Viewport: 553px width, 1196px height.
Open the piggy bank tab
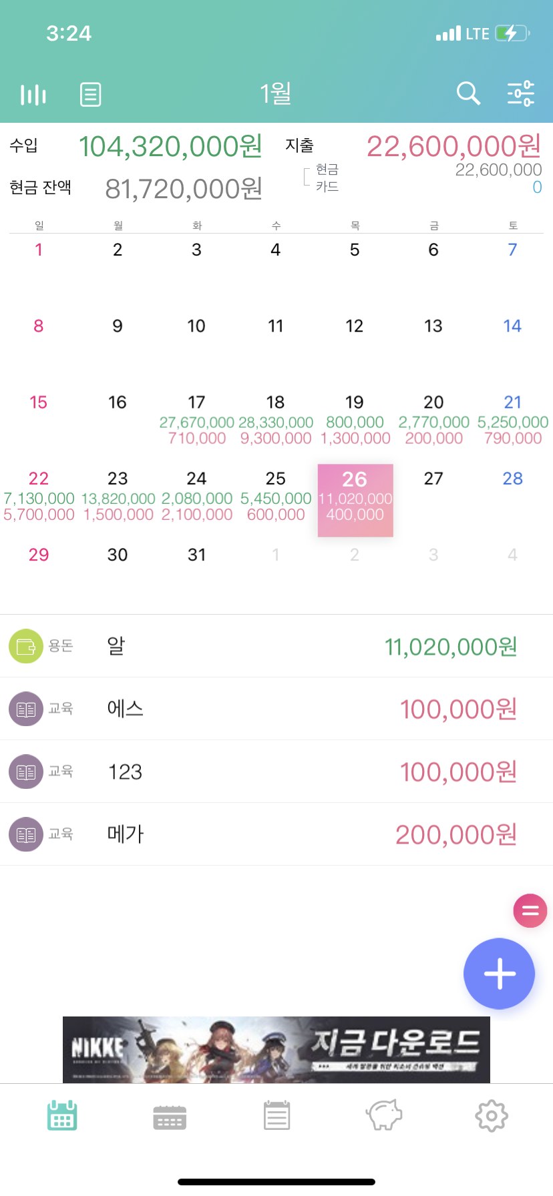[x=384, y=1115]
